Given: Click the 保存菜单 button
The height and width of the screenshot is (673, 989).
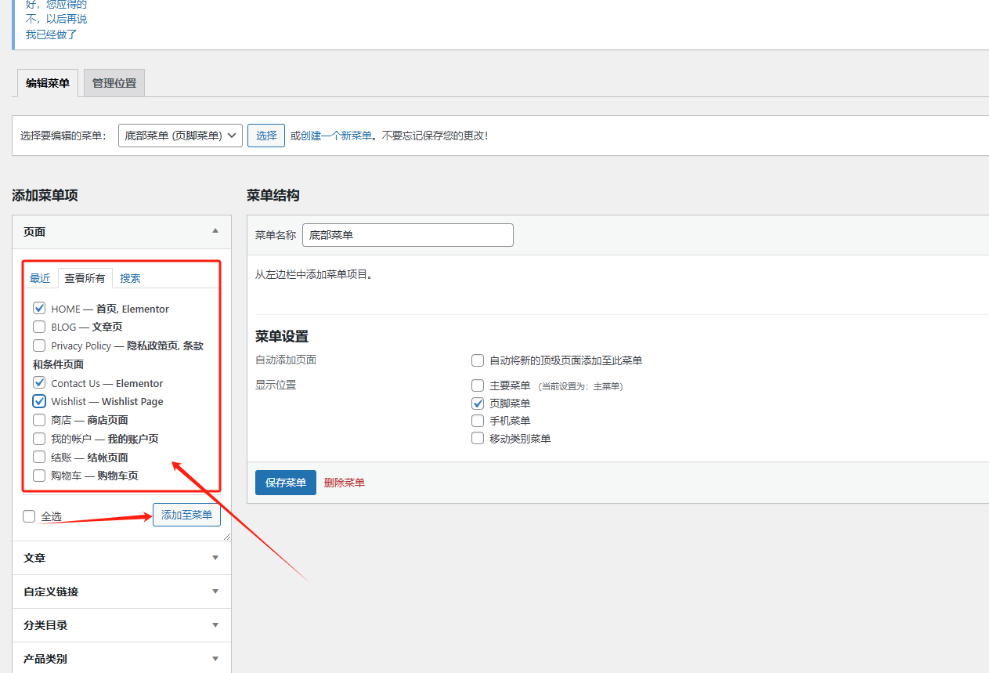Looking at the screenshot, I should [x=285, y=483].
